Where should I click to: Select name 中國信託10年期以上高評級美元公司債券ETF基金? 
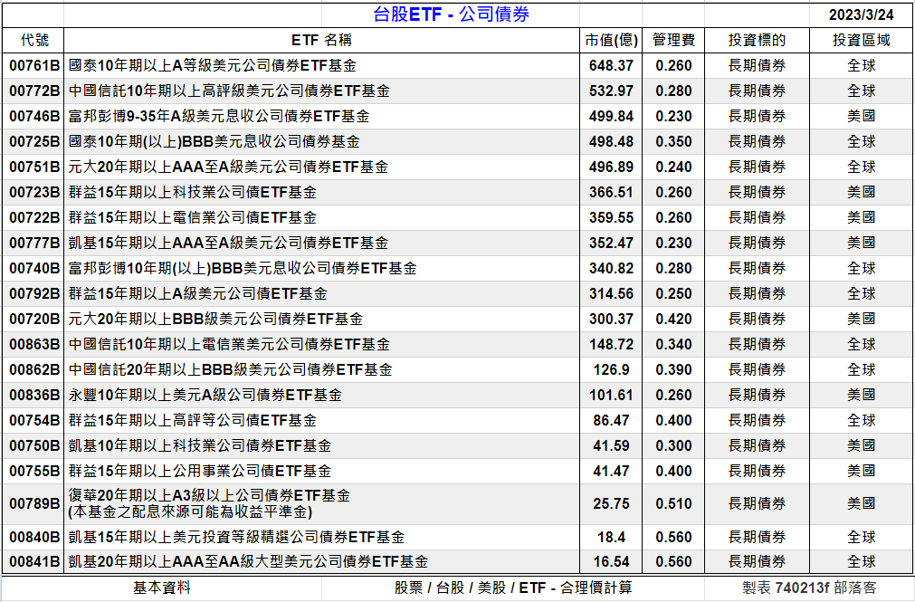[x=229, y=91]
